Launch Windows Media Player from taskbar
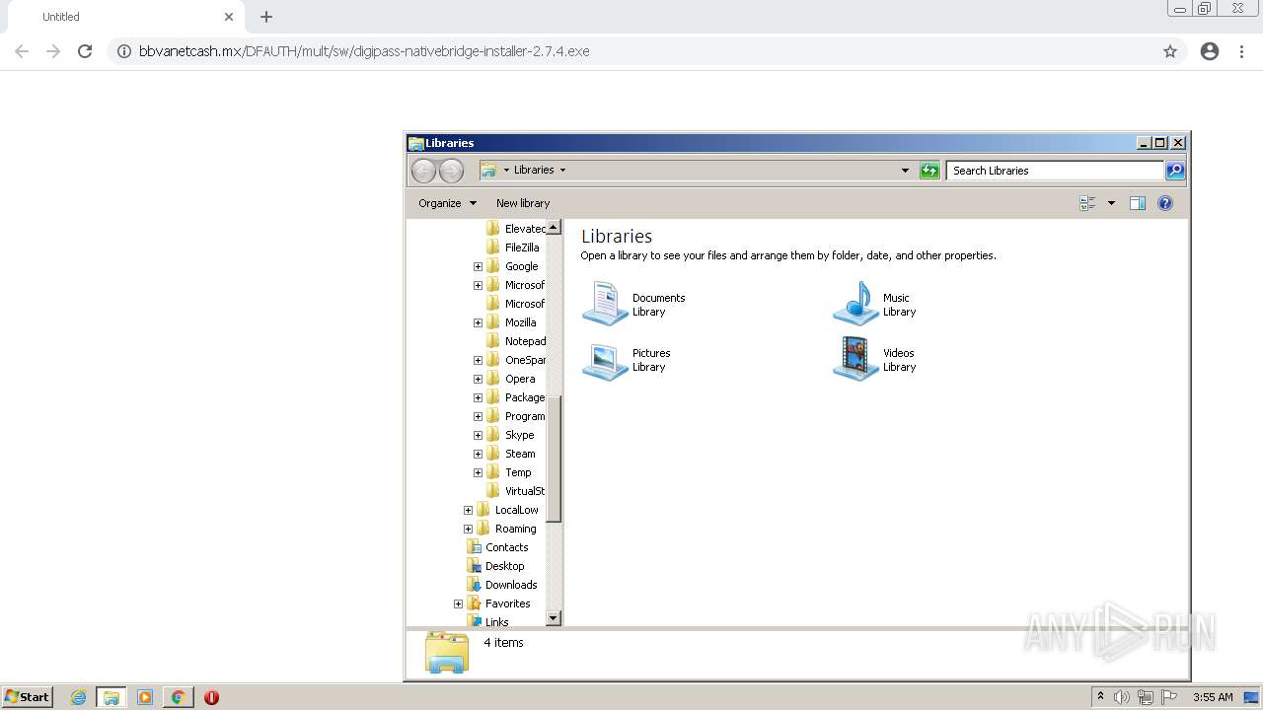 [x=145, y=697]
